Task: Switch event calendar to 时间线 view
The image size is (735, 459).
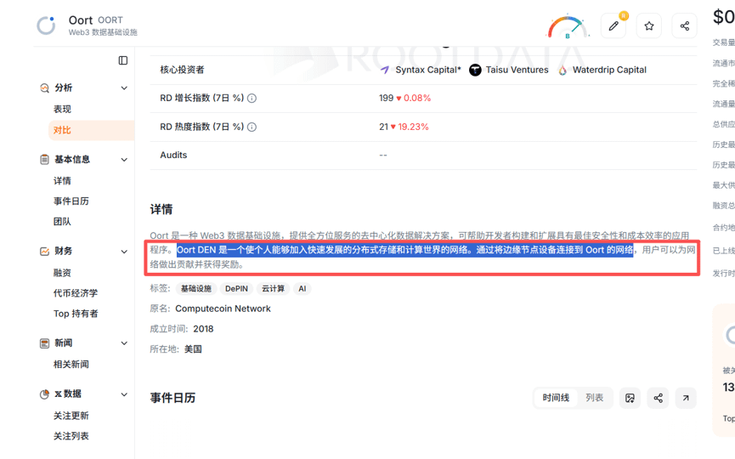Action: pos(556,398)
